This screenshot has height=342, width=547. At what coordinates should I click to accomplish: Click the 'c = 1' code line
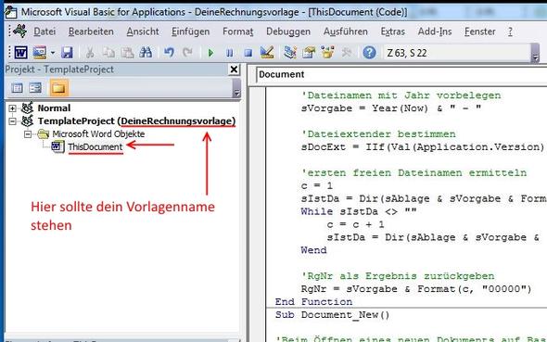[317, 185]
